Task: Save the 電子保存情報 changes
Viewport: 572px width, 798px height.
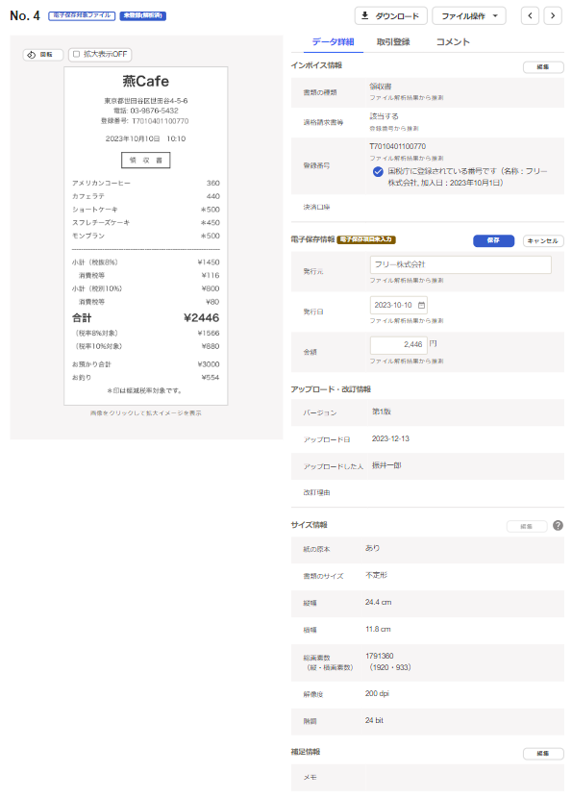Action: (x=493, y=240)
